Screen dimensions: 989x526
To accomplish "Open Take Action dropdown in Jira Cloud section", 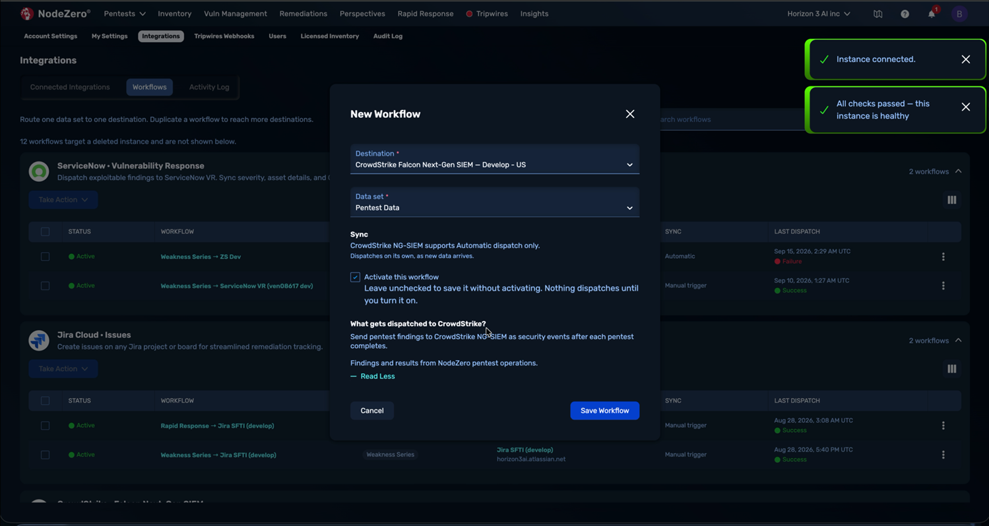I will pyautogui.click(x=63, y=368).
